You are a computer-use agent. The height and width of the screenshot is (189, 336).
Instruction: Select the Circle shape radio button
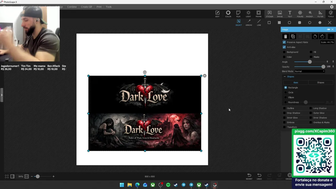coord(286,92)
